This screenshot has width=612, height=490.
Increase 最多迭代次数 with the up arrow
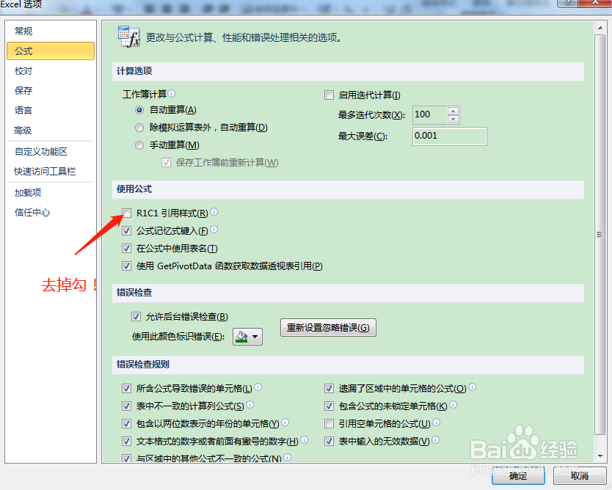pos(453,111)
